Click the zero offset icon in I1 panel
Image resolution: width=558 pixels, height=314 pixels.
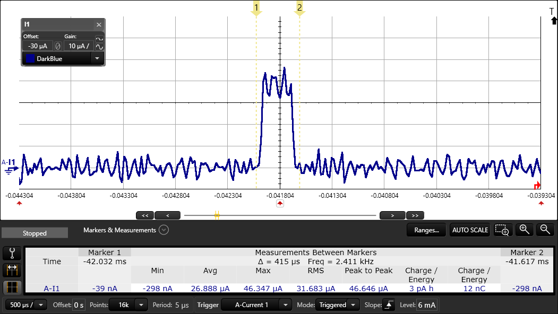click(x=58, y=46)
